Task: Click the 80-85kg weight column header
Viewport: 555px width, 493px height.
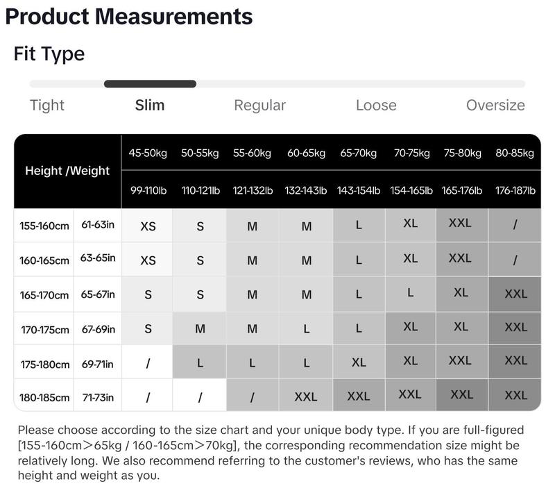Action: pos(515,153)
